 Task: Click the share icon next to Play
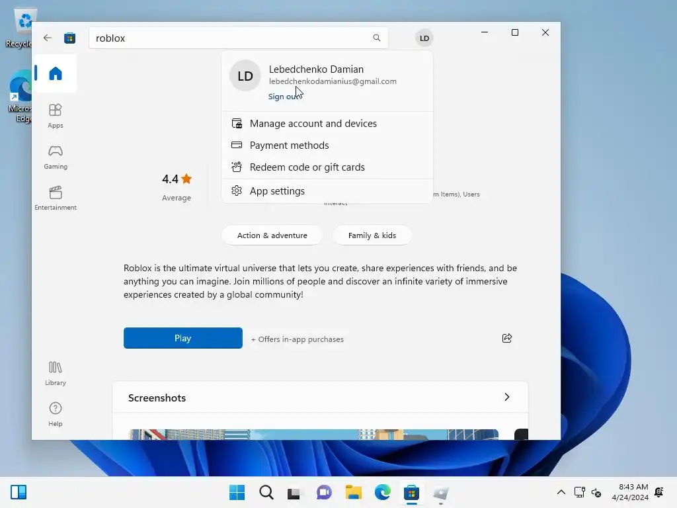tap(507, 338)
